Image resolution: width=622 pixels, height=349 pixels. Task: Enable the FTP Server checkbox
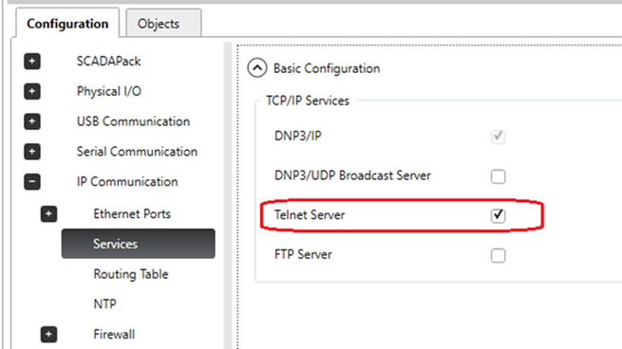tap(498, 255)
